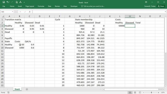The image size is (167, 94).
Task: Click the vertical scrollbar thumb
Action: [166, 35]
